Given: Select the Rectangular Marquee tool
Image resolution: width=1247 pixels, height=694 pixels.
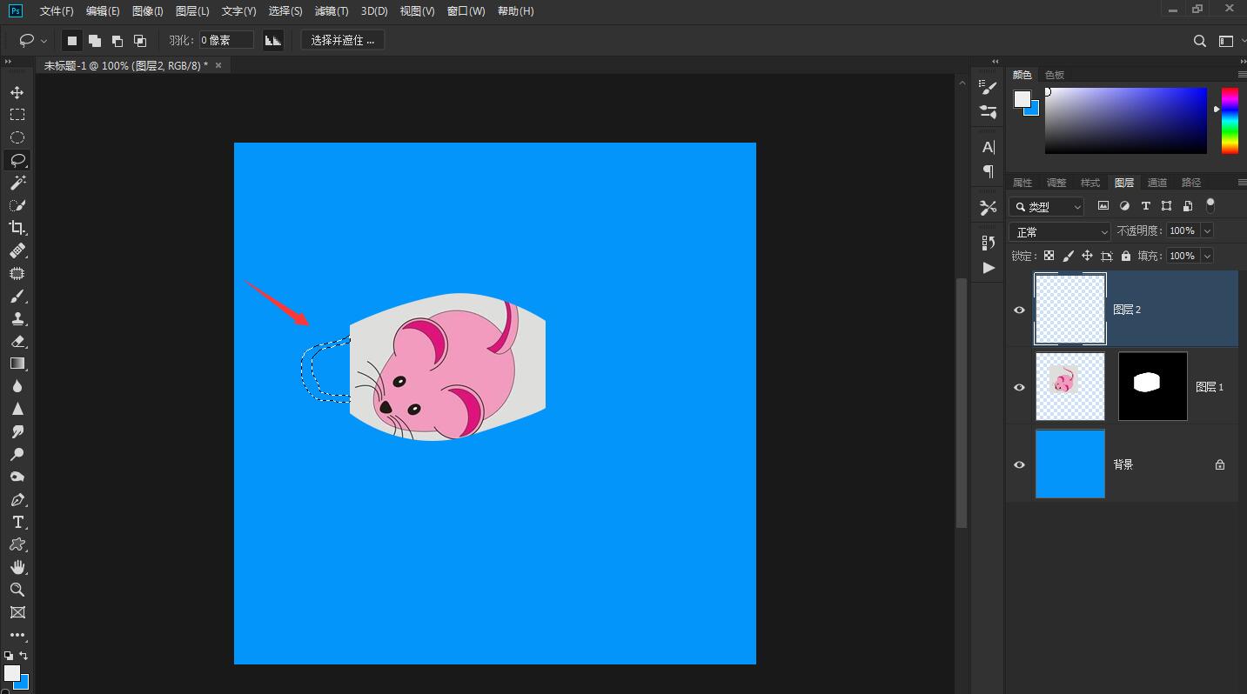Looking at the screenshot, I should coord(17,115).
